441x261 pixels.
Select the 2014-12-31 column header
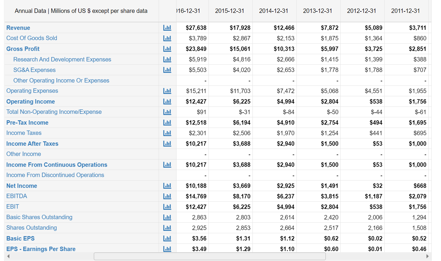[x=274, y=11]
